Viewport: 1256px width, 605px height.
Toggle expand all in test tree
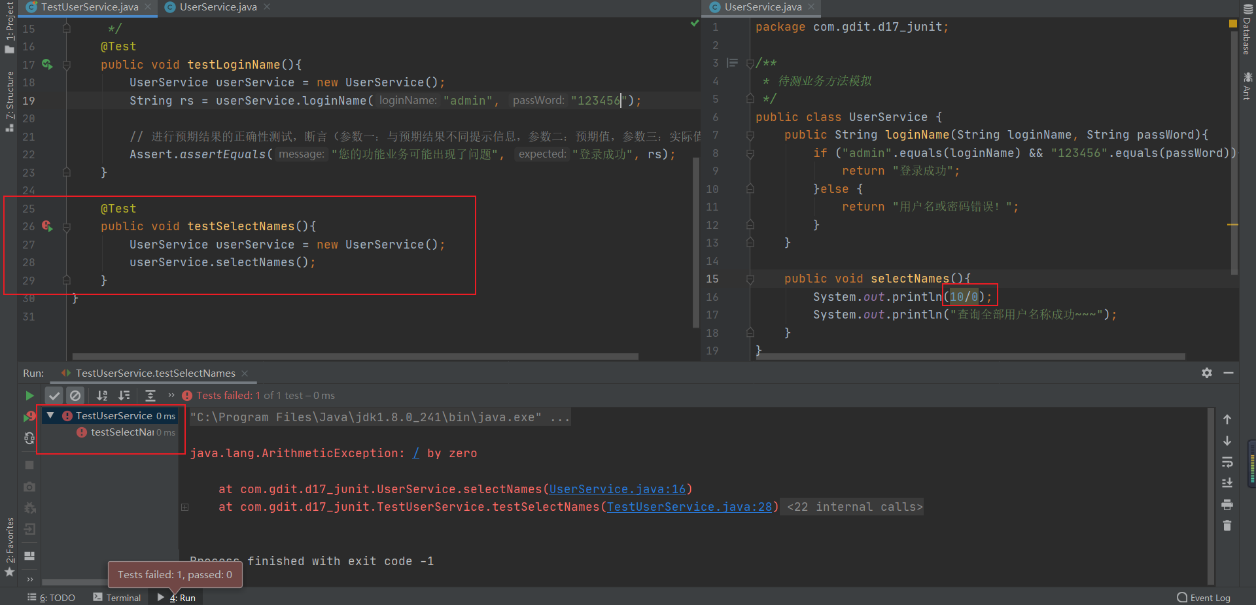pos(150,395)
